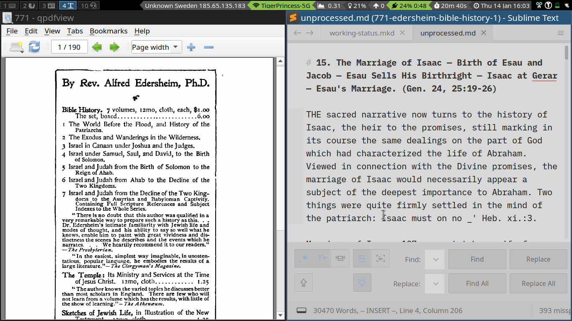The height and width of the screenshot is (321, 572).
Task: Click the status bar panel switcher icon
Action: pyautogui.click(x=301, y=311)
